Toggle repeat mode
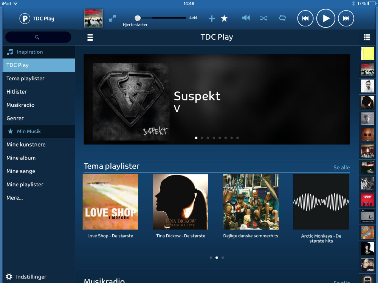The image size is (378, 283). 282,18
